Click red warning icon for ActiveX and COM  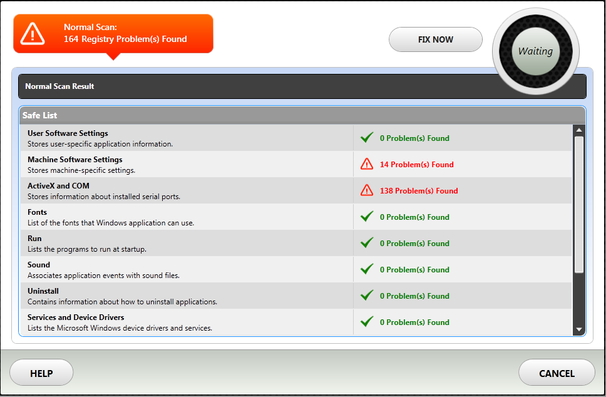367,190
